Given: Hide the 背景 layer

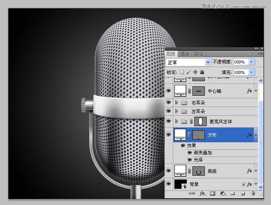Looking at the screenshot, I should [169, 184].
